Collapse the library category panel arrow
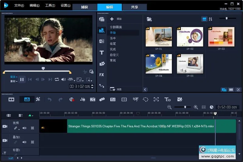Image resolution: width=243 pixels, height=162 pixels. pyautogui.click(x=145, y=90)
